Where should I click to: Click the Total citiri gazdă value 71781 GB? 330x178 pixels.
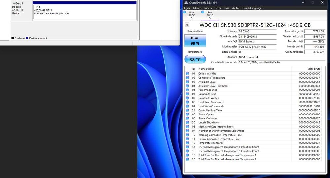tap(314, 31)
